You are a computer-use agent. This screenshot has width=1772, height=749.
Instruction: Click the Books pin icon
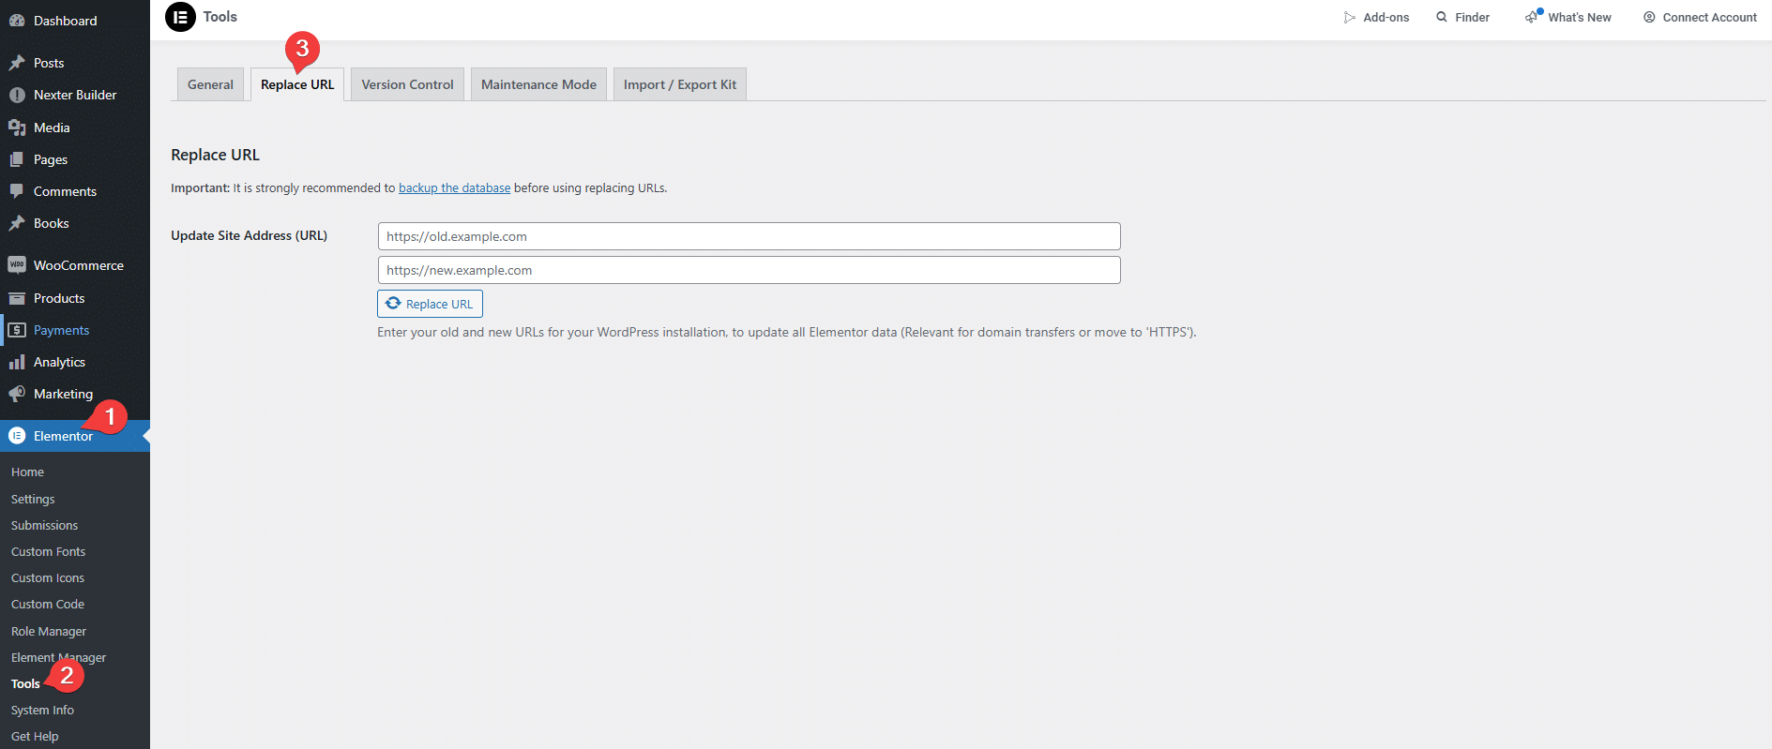[17, 223]
